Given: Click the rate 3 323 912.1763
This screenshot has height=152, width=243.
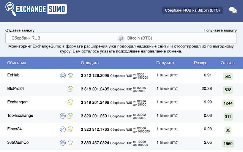Looking at the screenshot, I should click(95, 129).
